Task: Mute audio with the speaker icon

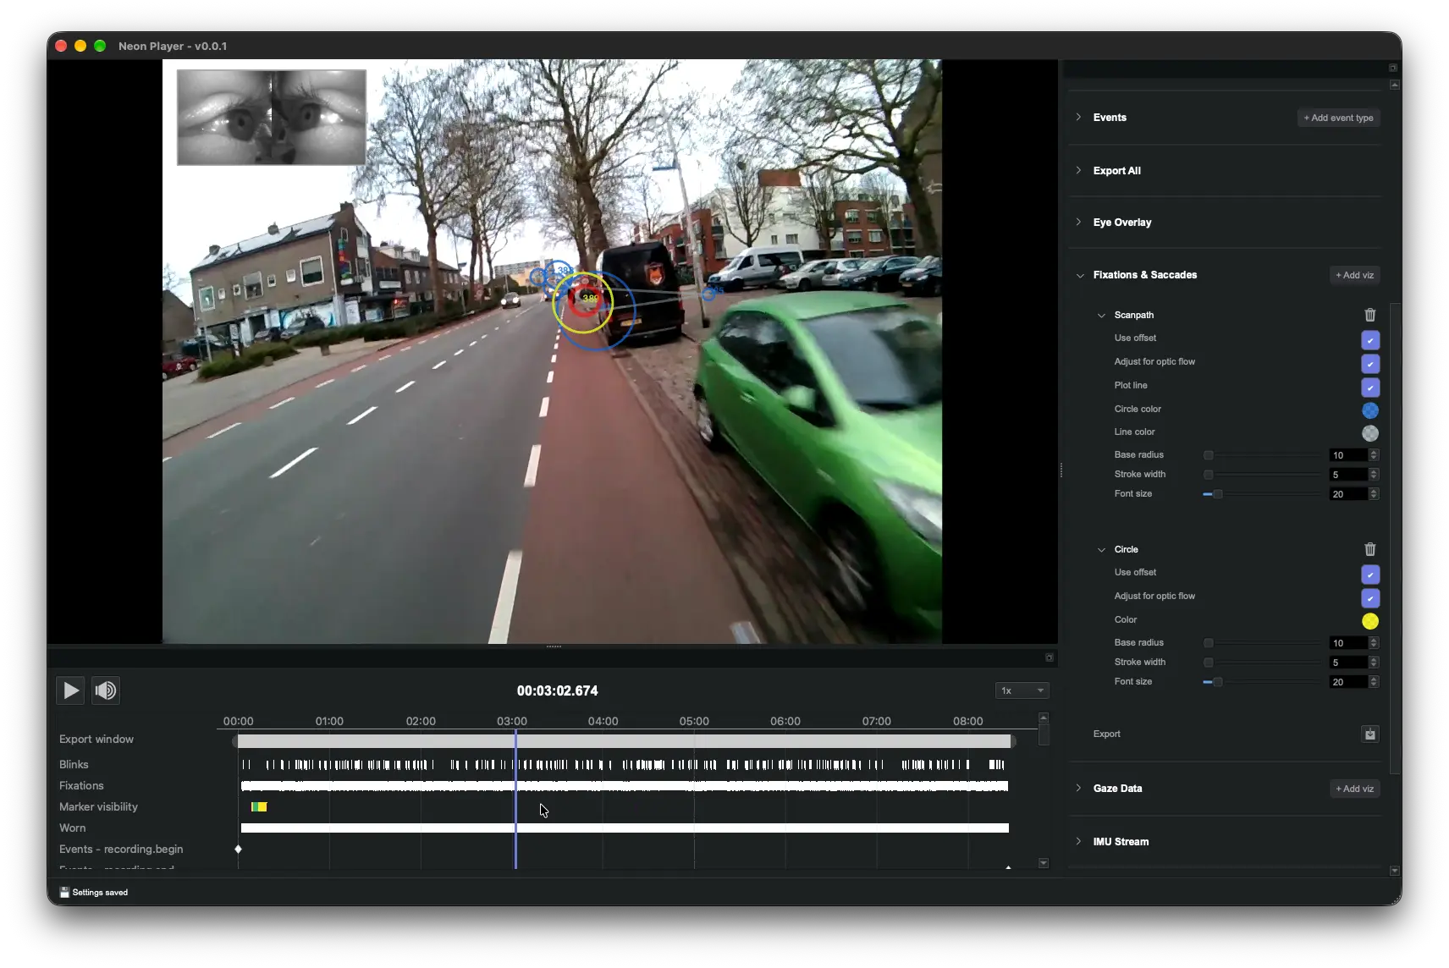Action: 106,691
